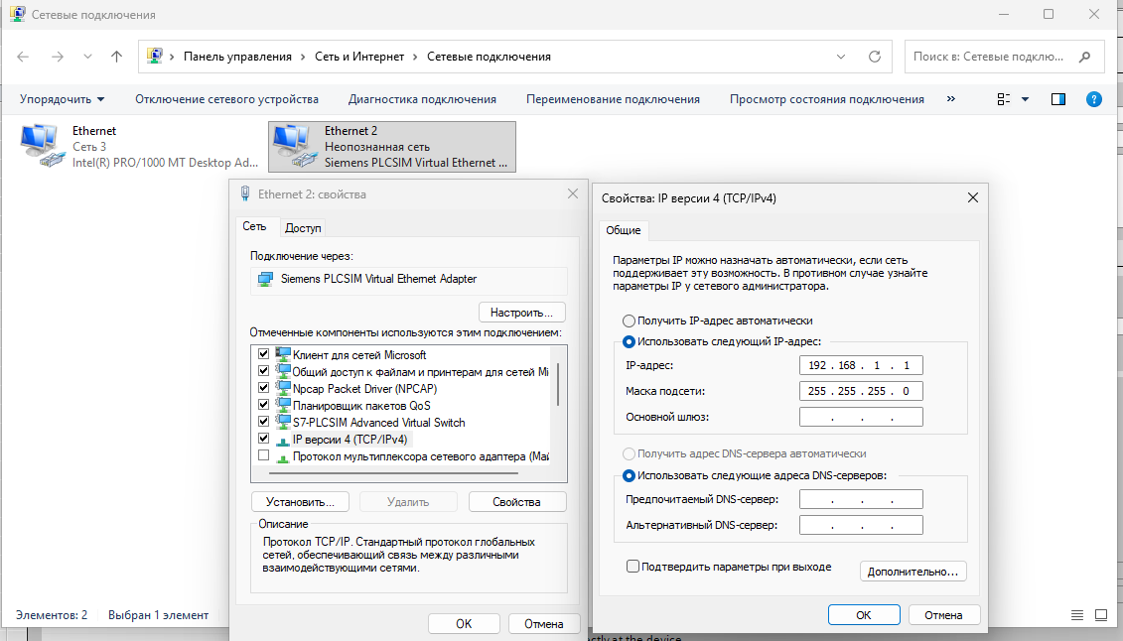1123x641 pixels.
Task: Expand the address bar history dropdown
Action: coord(841,57)
